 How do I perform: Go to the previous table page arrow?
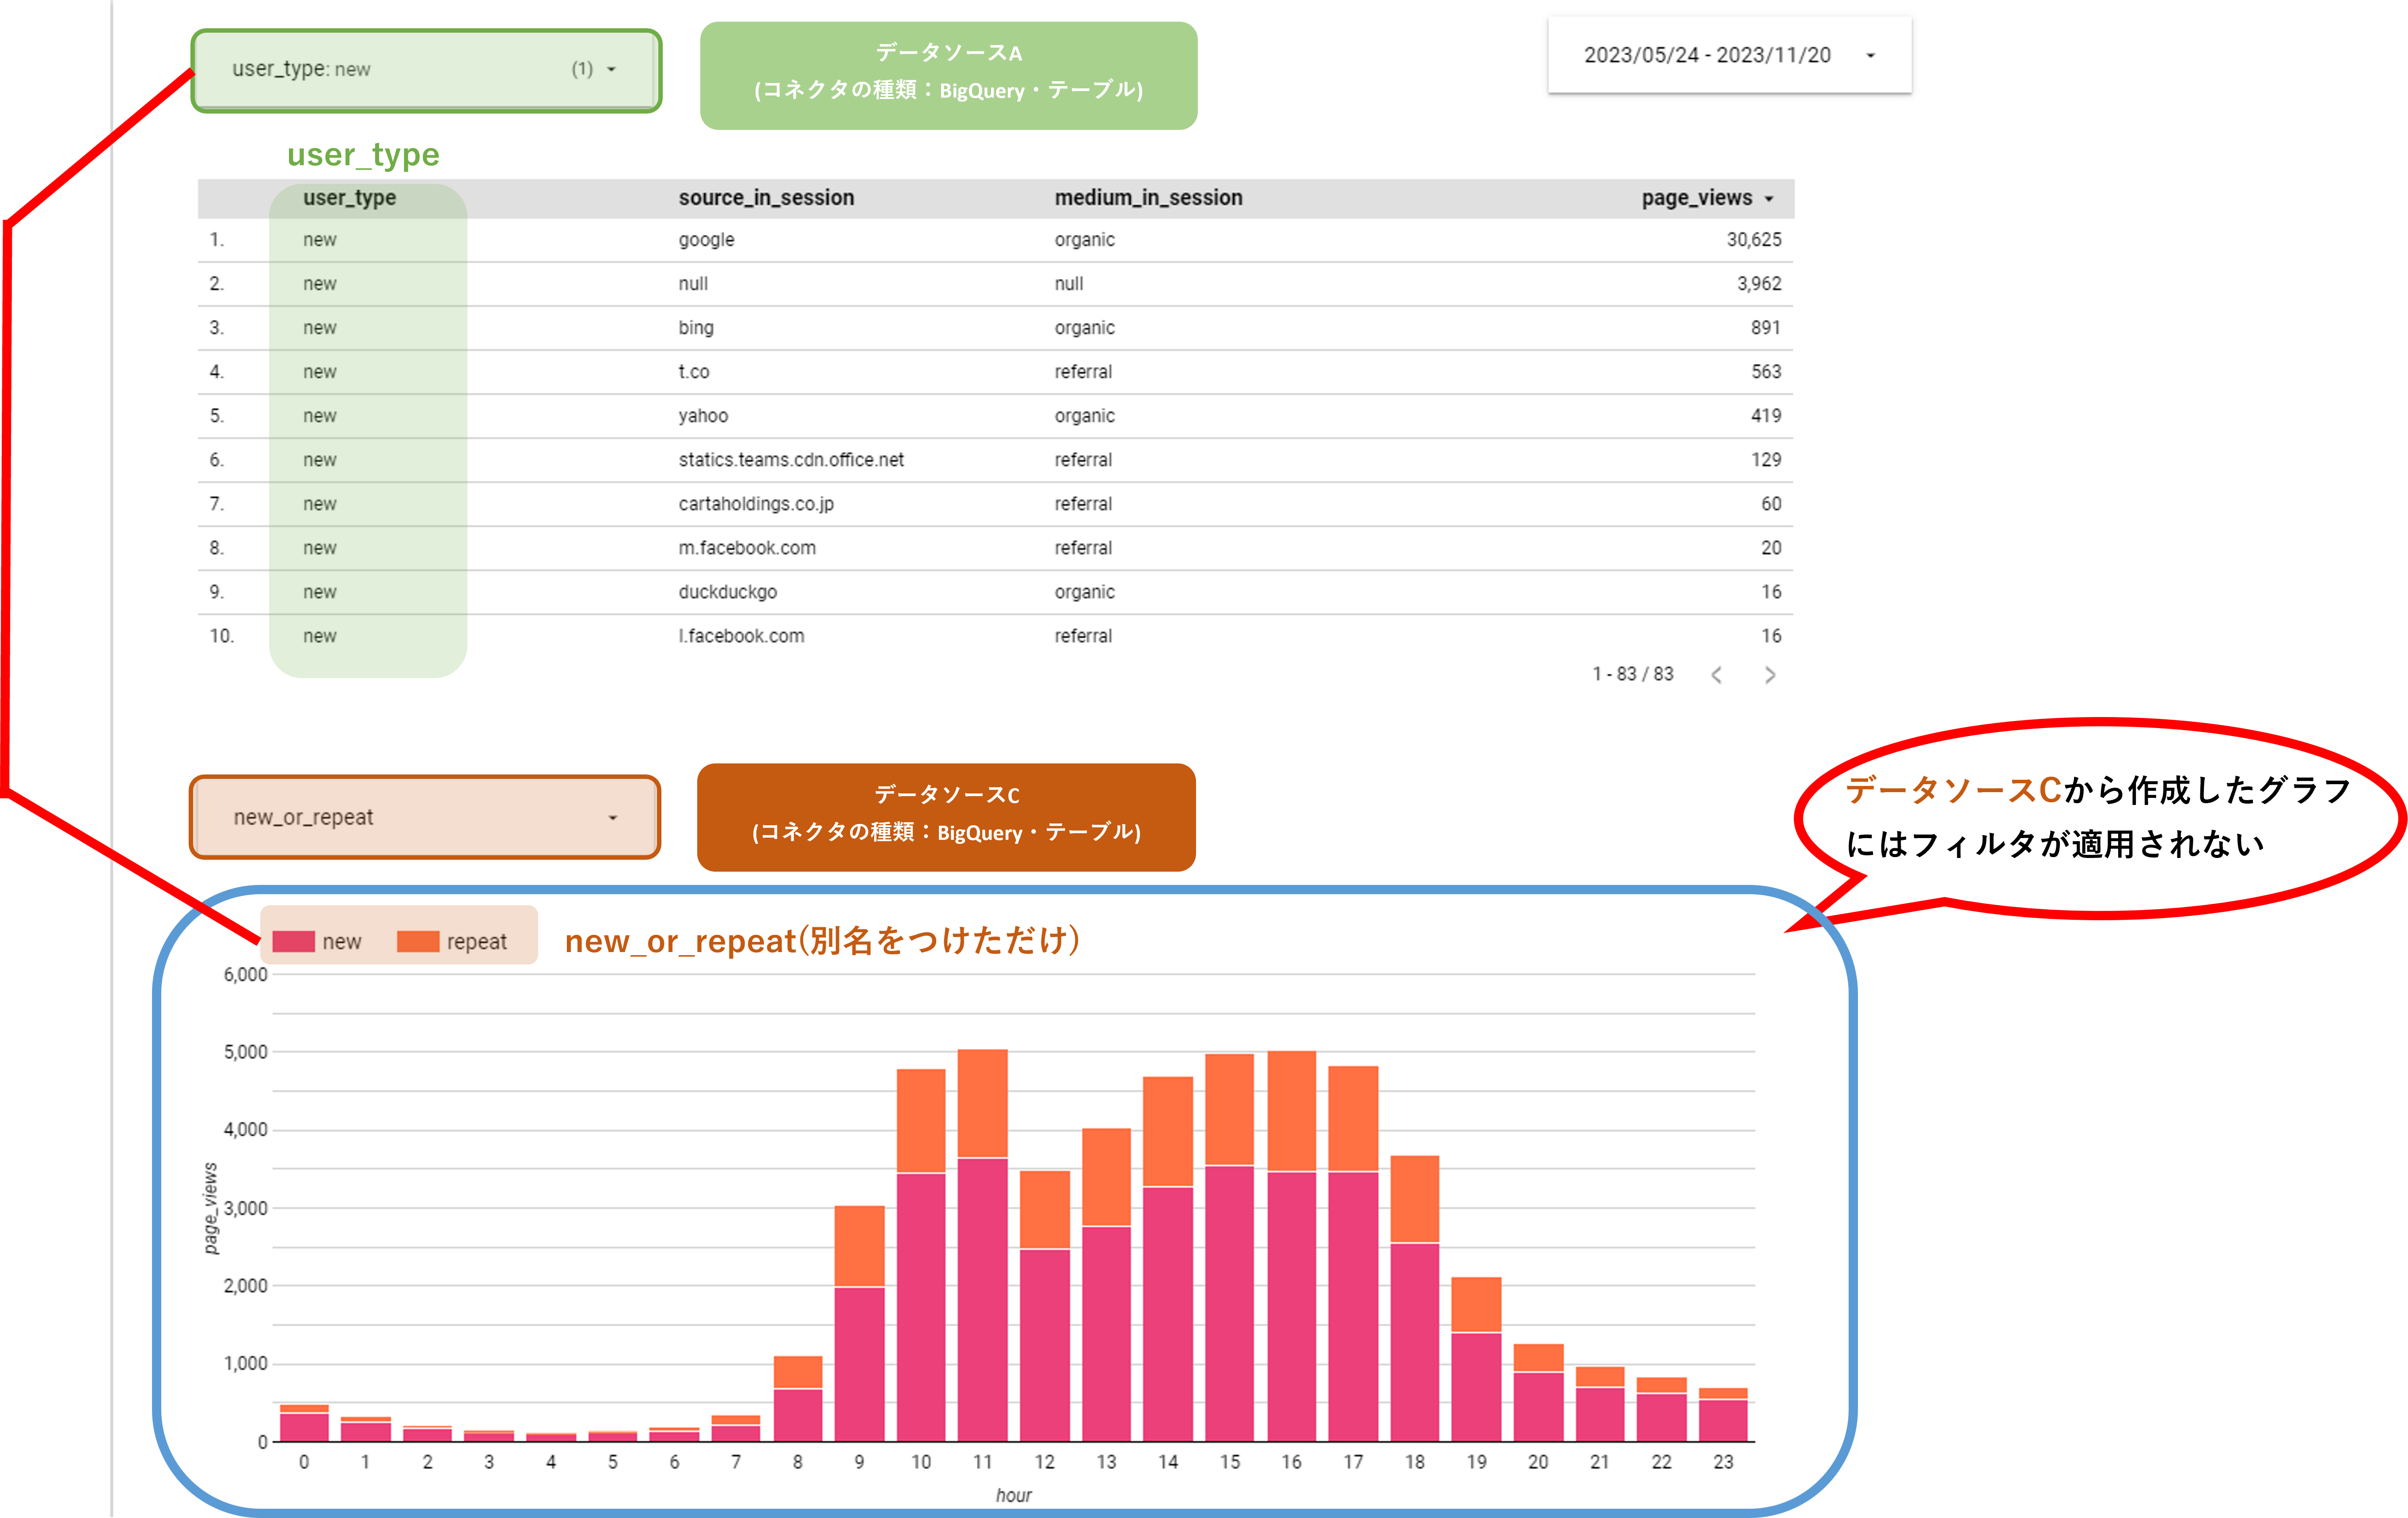click(x=1716, y=675)
